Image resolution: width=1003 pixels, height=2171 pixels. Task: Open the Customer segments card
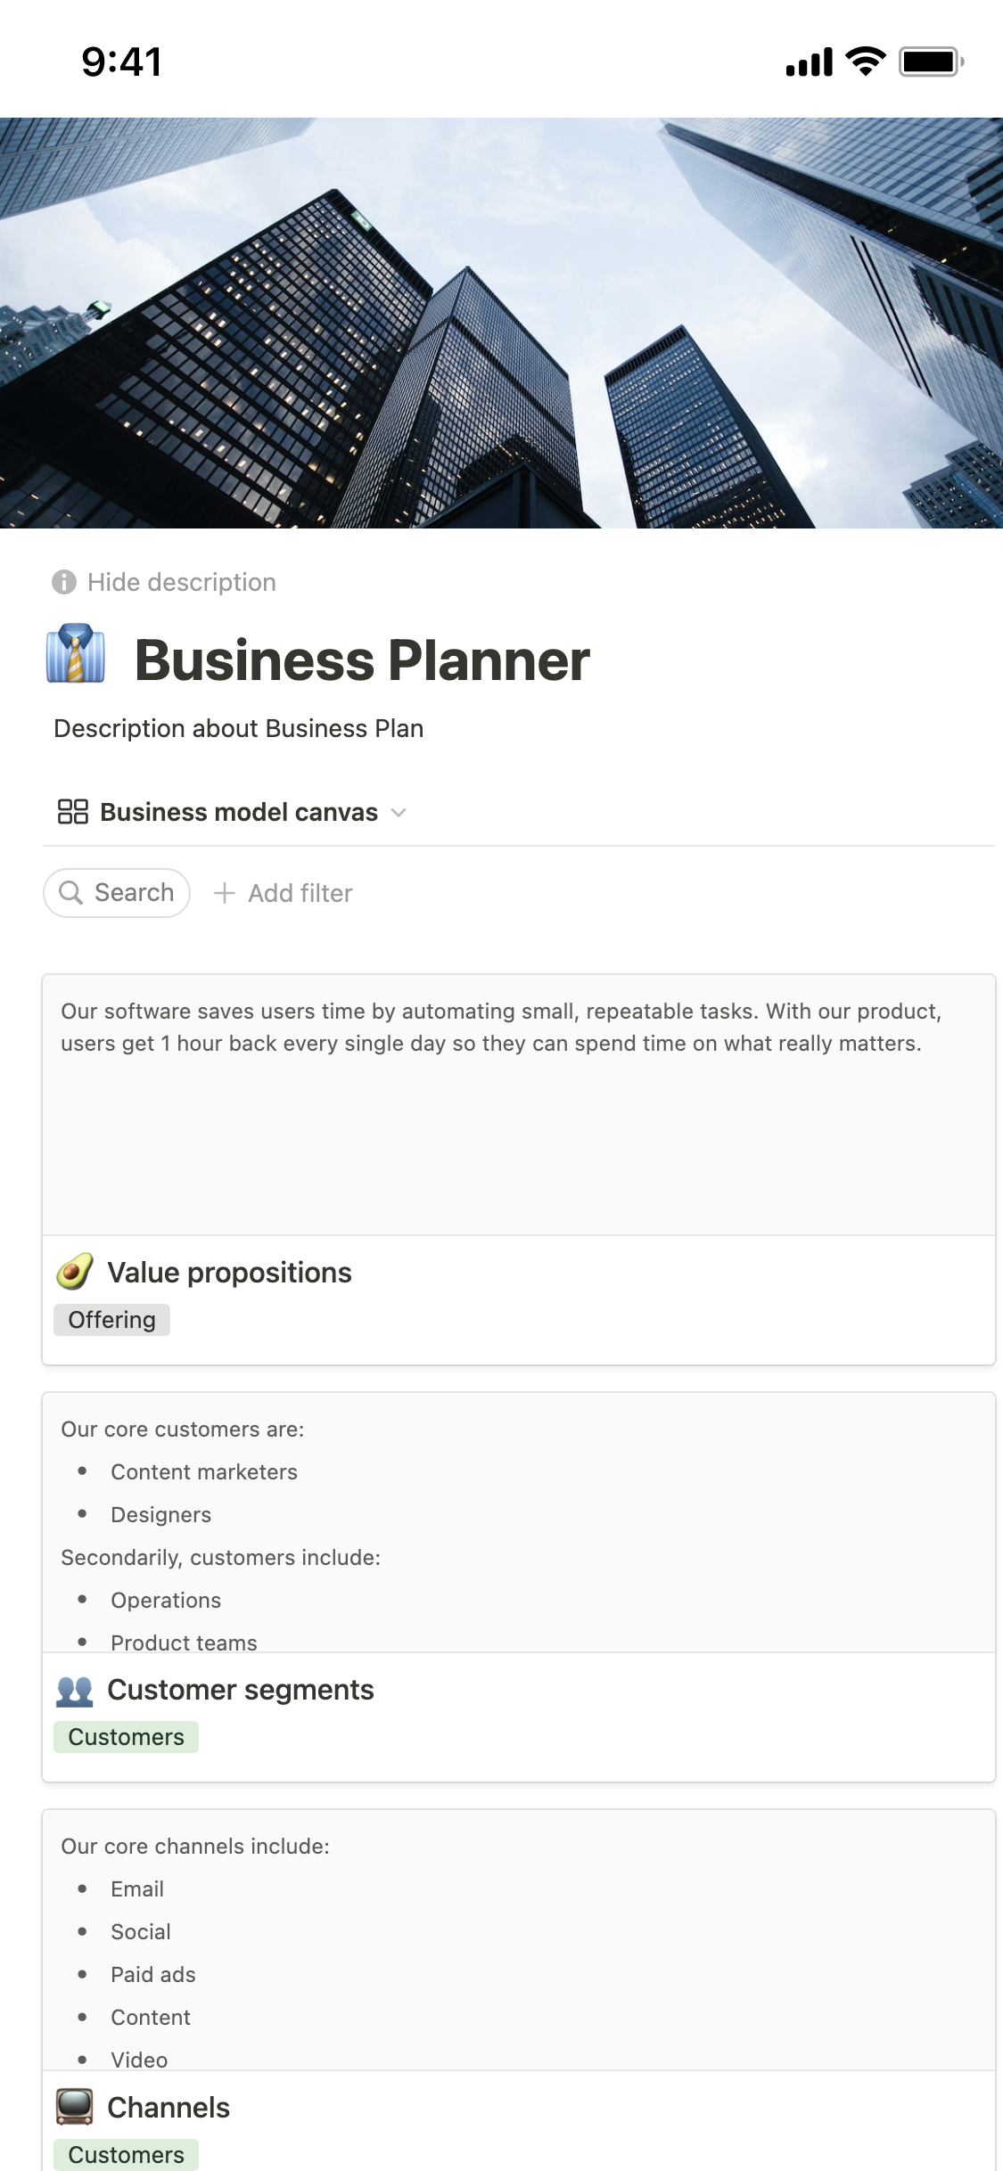(240, 1690)
